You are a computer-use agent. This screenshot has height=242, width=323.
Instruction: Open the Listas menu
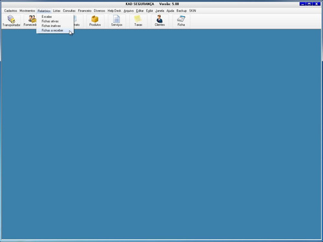pos(57,10)
